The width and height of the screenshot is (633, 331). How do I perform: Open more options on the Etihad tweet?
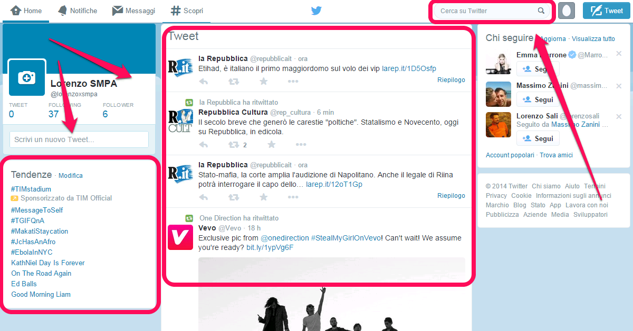[x=293, y=81]
